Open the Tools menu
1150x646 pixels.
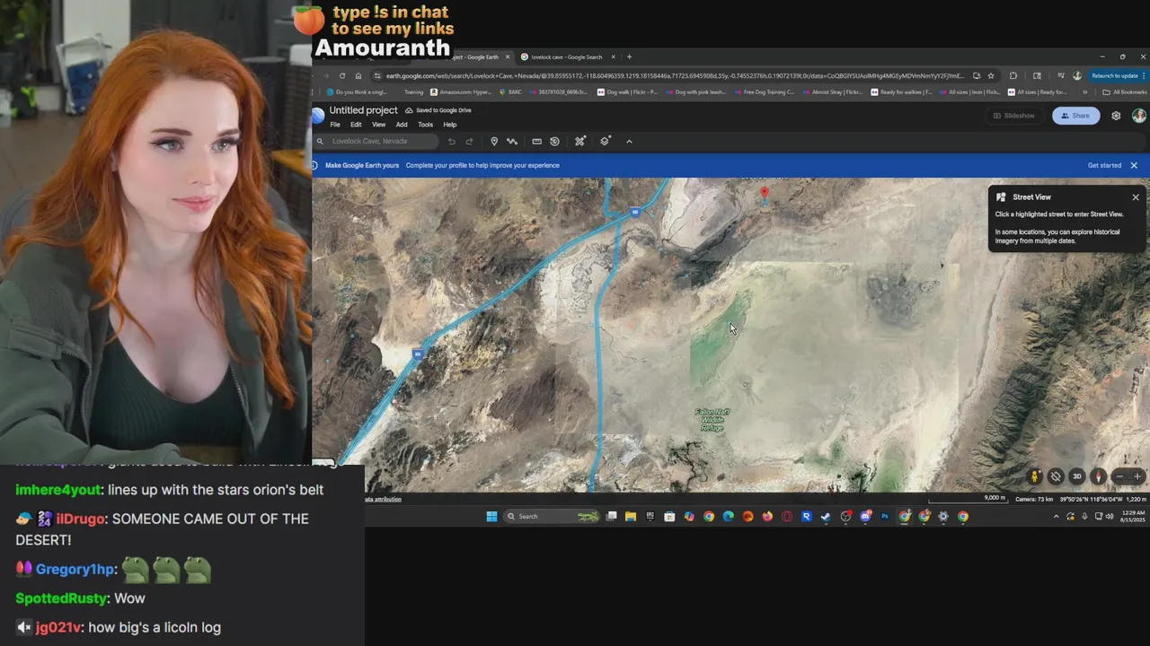425,125
